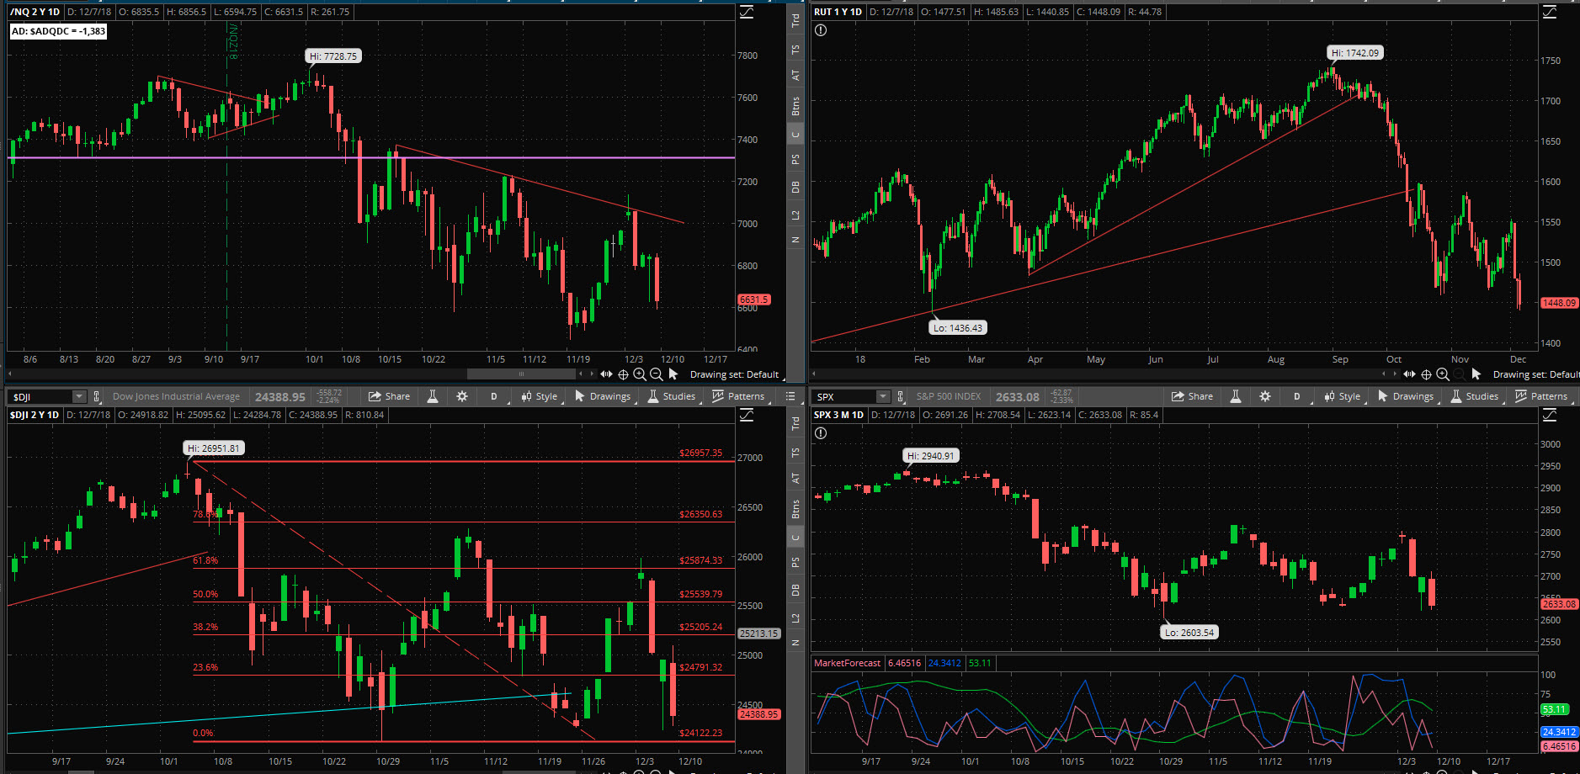Click the crosshair icon under the RUT chart
This screenshot has width=1580, height=774.
(1426, 374)
